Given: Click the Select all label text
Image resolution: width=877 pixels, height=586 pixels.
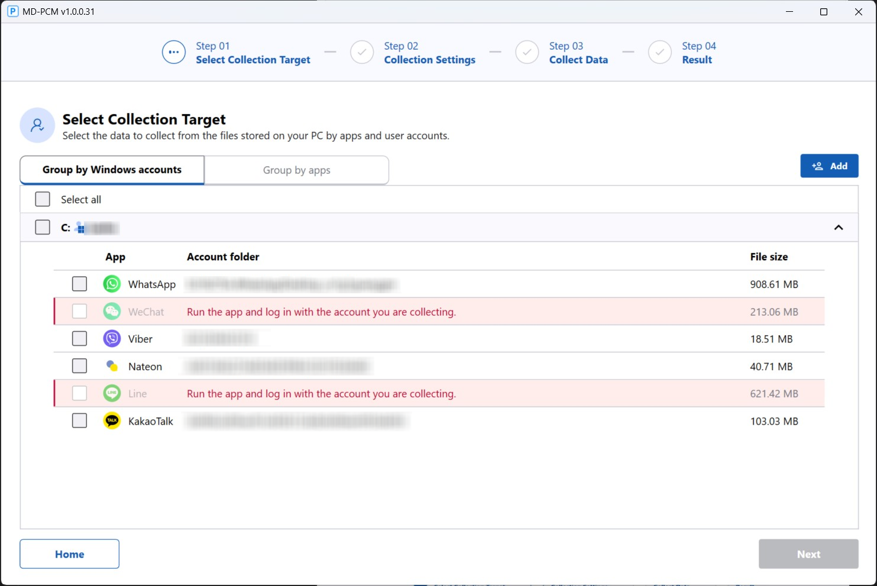Looking at the screenshot, I should coord(81,199).
